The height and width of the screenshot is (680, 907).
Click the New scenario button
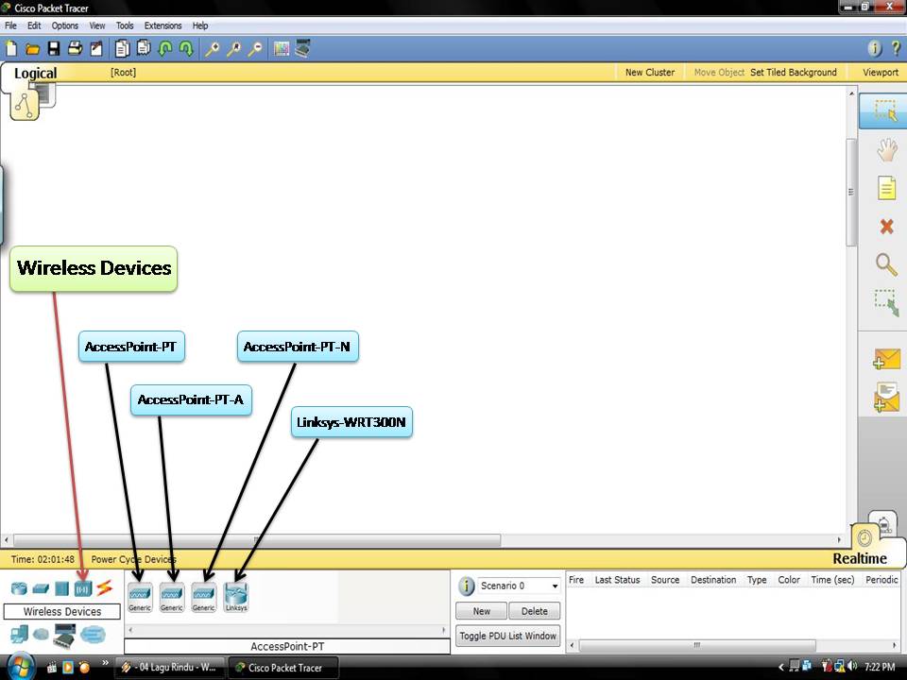click(x=481, y=611)
